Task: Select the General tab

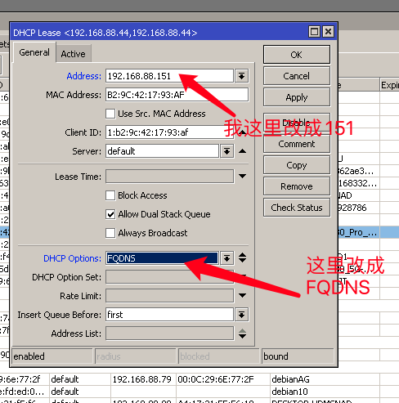Action: [x=34, y=52]
